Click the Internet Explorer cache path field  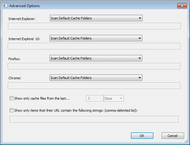(94, 26)
